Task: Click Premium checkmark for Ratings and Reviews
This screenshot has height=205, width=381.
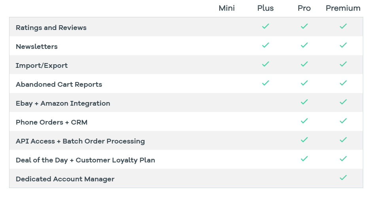Action: 343,26
